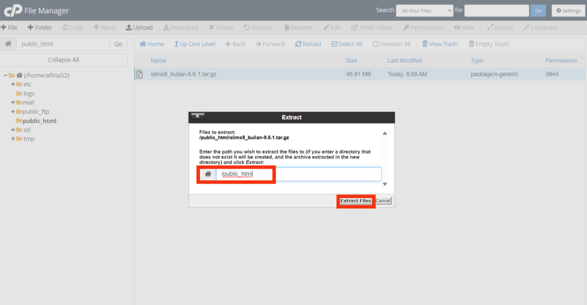Open the All Your Files search dropdown
Screen dimensions: 587x305
tap(424, 10)
